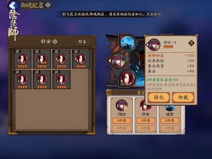
Task: Select fourth 针女 soul in top row
Action: pyautogui.click(x=81, y=59)
